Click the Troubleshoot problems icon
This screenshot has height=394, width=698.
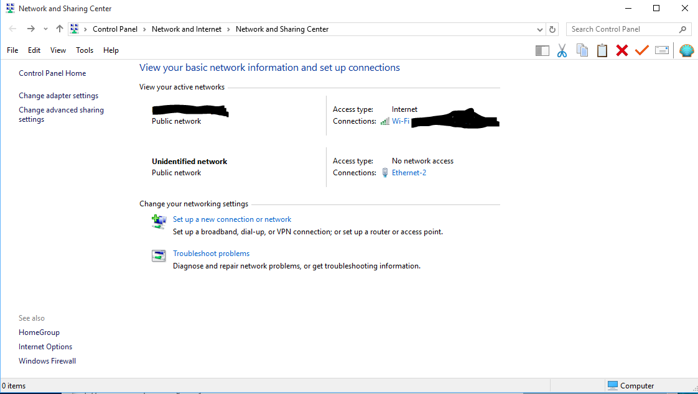[159, 255]
